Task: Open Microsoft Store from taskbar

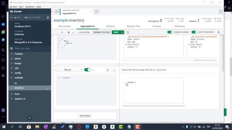Action: point(29,127)
